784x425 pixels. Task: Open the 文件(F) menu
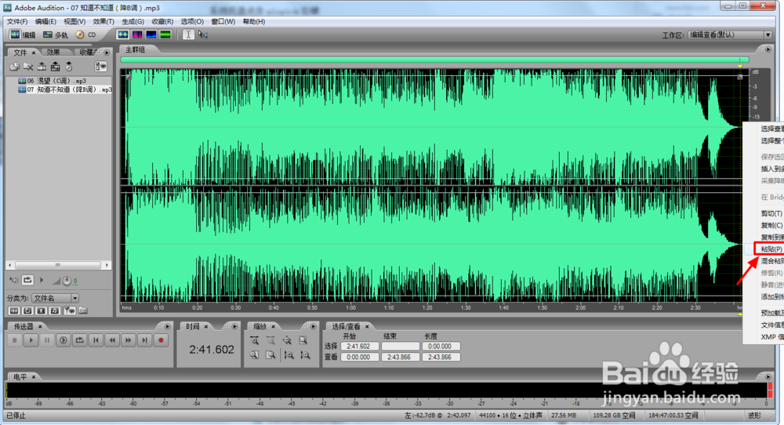17,21
